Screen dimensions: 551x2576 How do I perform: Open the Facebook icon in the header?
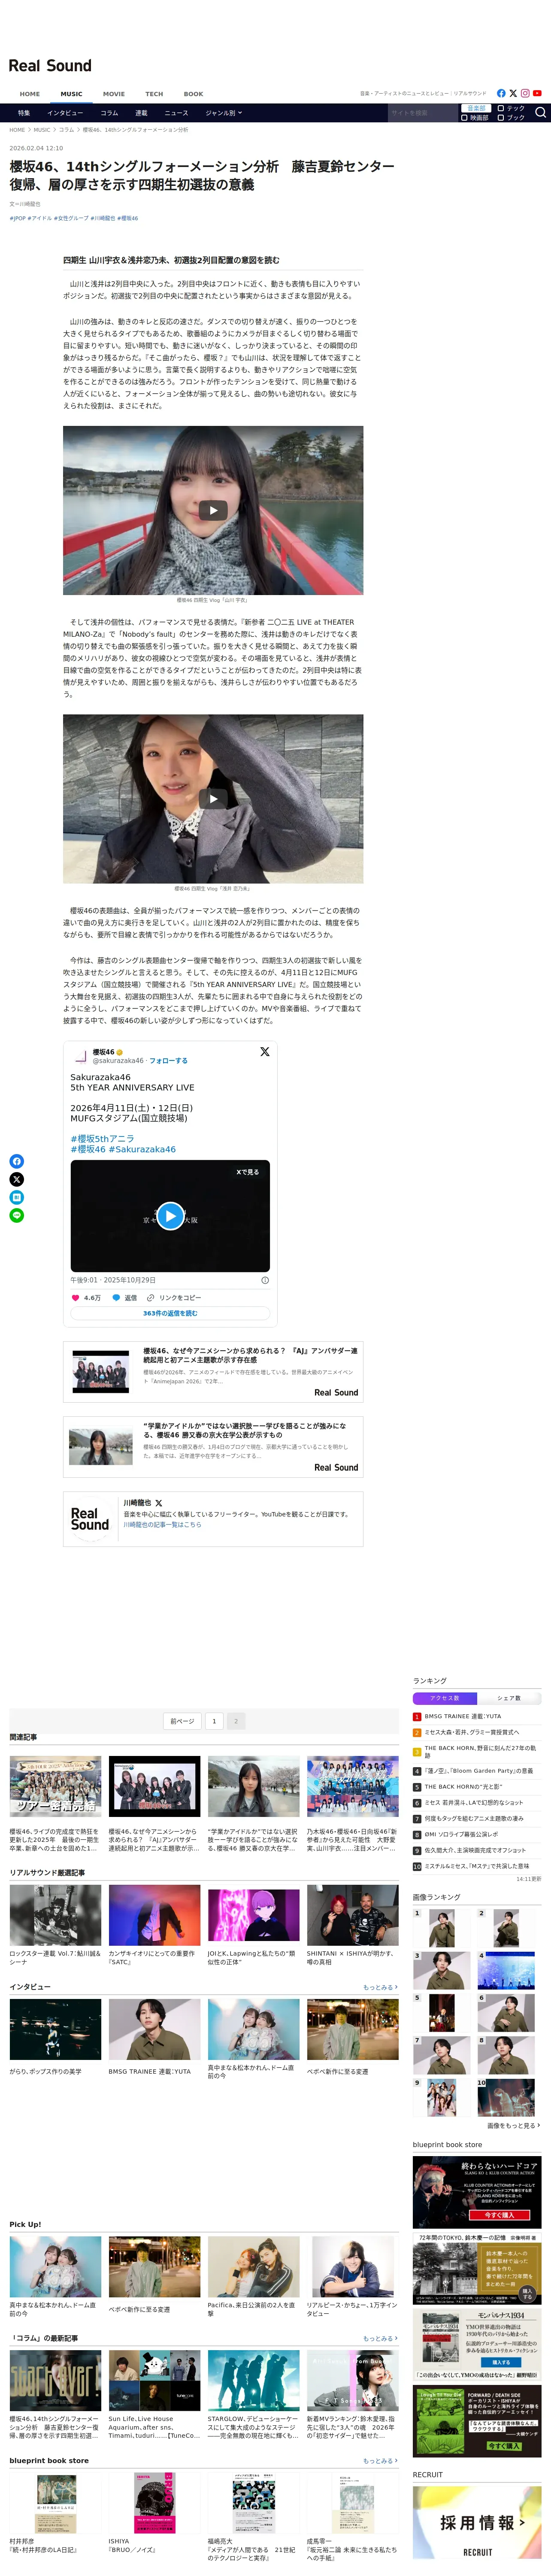501,93
